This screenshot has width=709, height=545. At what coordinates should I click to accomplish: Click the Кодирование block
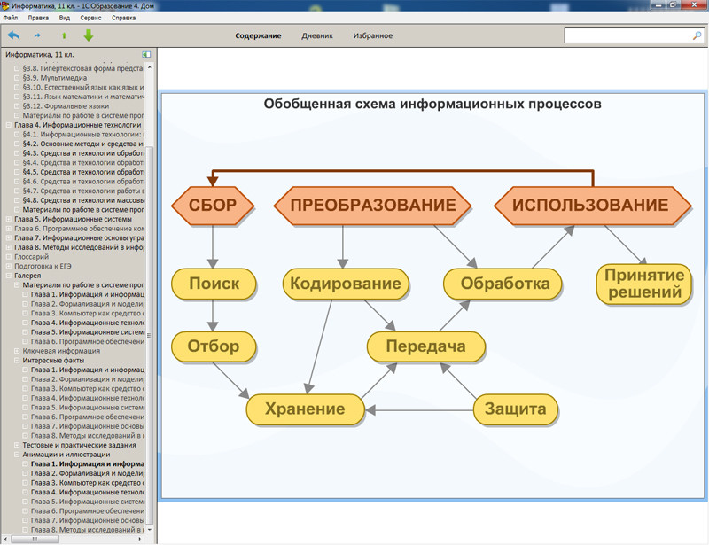click(x=346, y=284)
